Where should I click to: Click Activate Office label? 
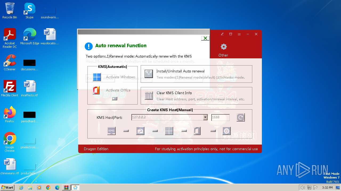click(118, 90)
